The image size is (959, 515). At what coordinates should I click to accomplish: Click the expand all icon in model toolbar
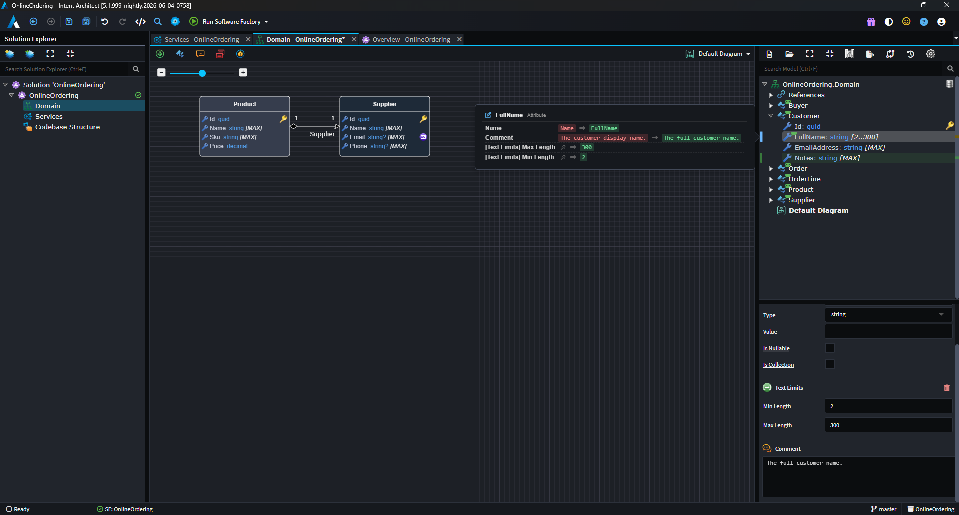click(810, 54)
